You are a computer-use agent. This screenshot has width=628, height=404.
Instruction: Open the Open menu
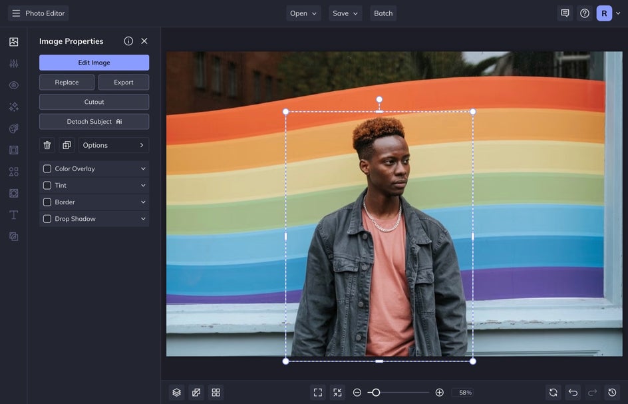(303, 13)
